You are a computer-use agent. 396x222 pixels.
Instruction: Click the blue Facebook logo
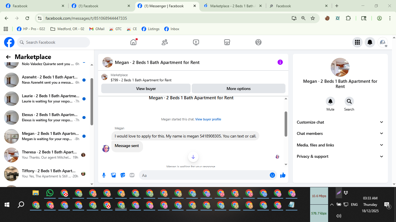[x=9, y=42]
